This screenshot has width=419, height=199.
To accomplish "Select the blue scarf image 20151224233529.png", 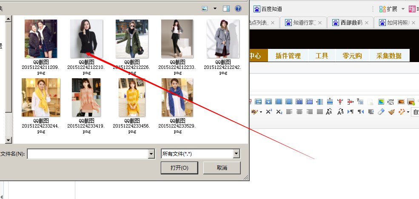I will tap(177, 97).
